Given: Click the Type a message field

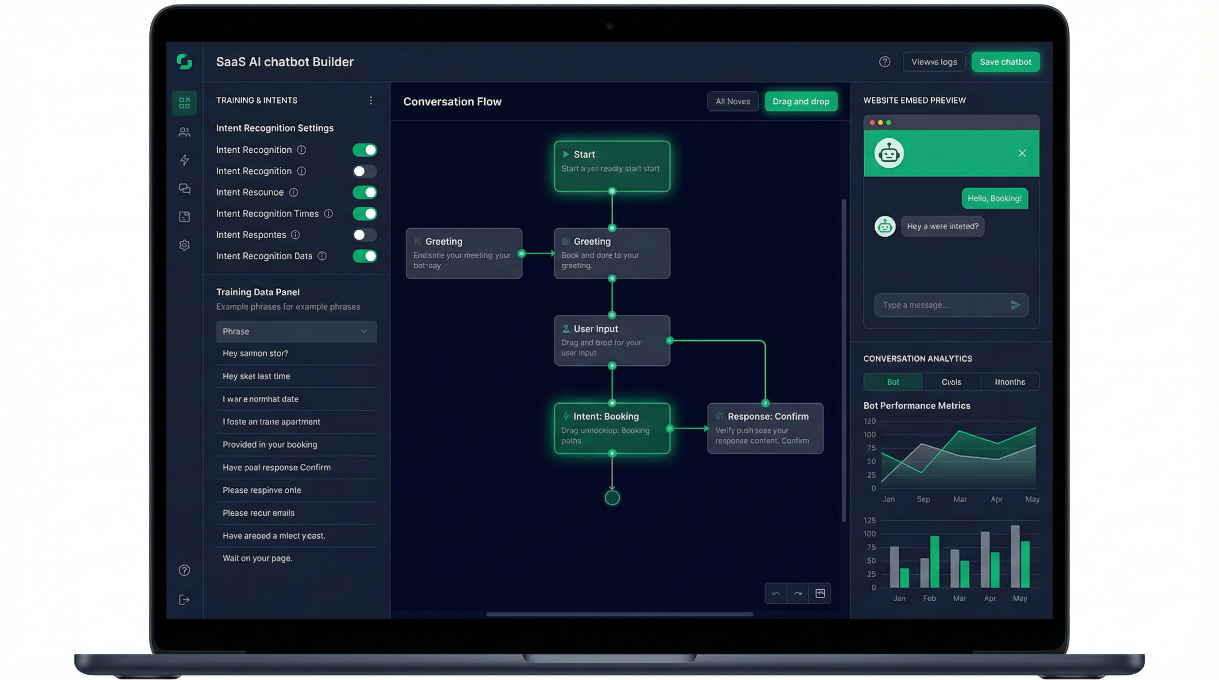Looking at the screenshot, I should [x=939, y=305].
